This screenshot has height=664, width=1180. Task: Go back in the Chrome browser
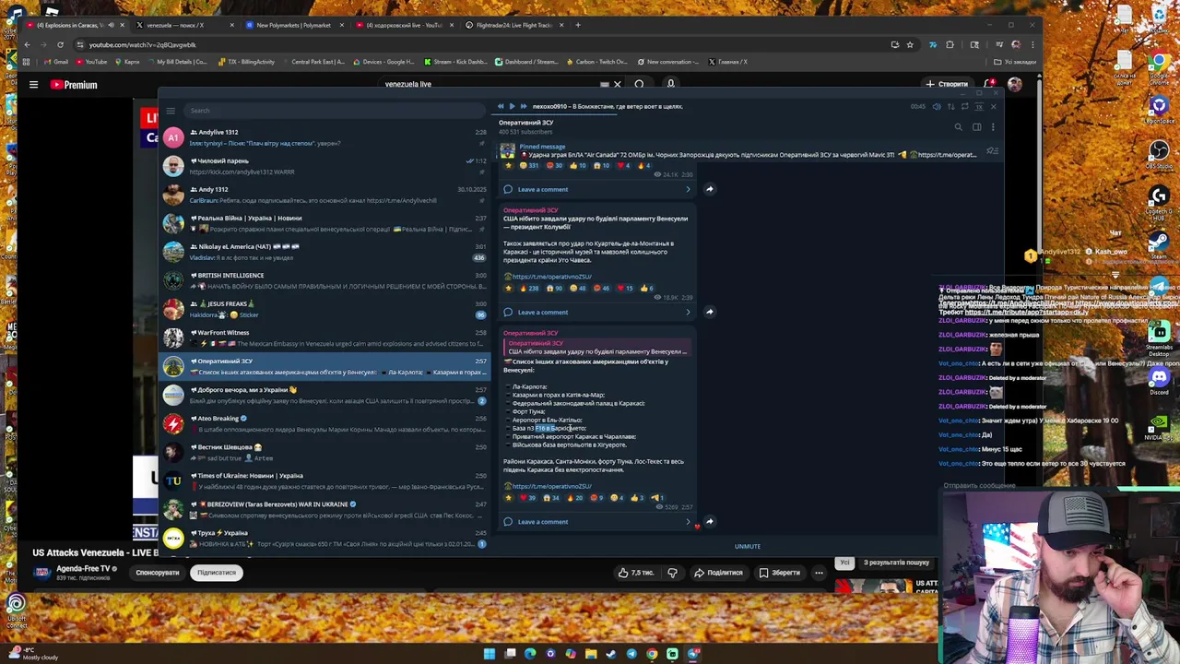(27, 44)
